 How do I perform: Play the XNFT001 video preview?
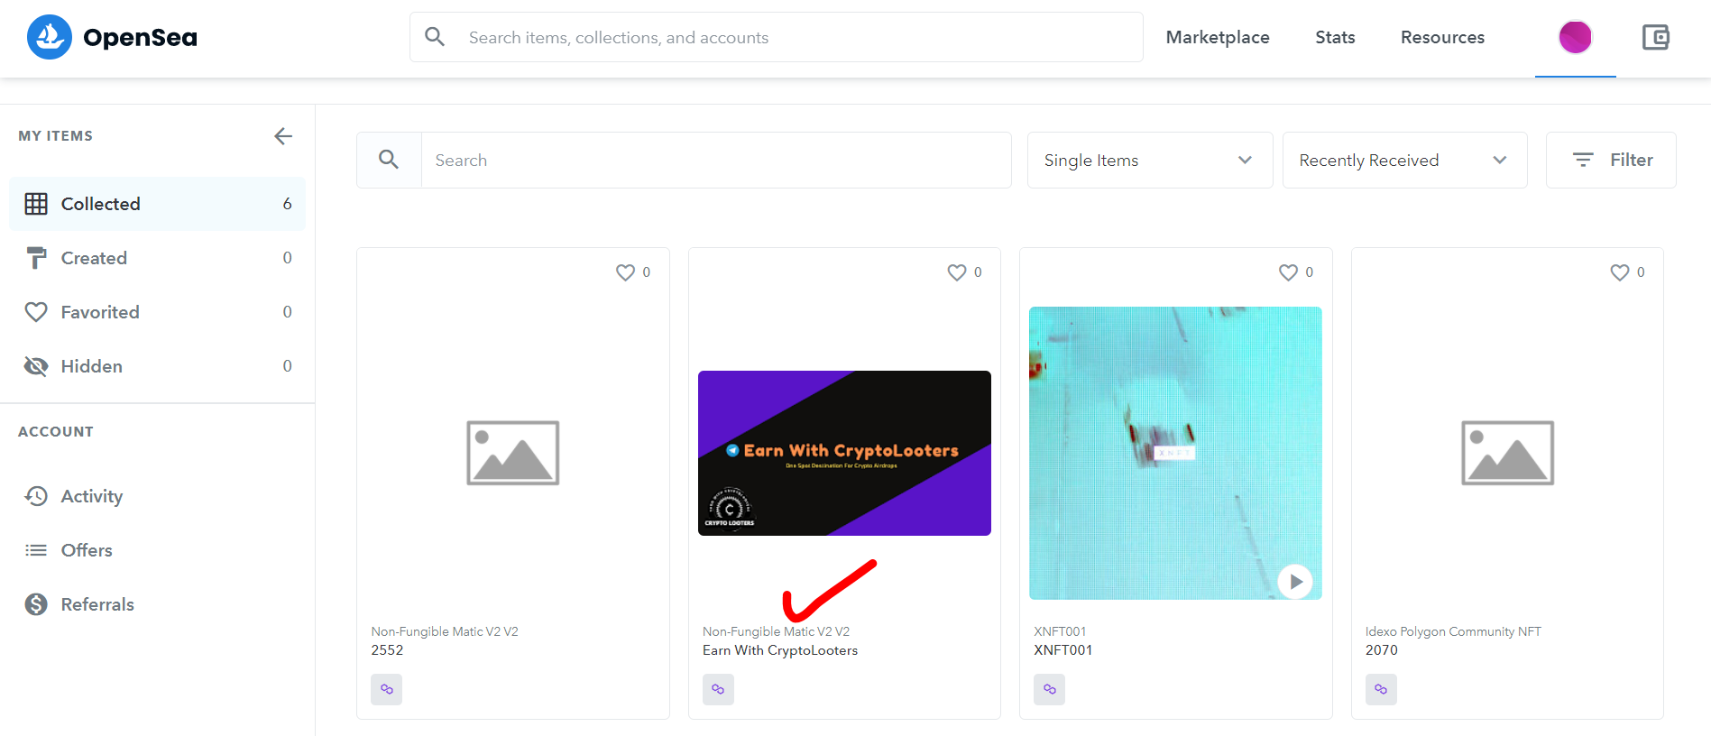[x=1295, y=582]
